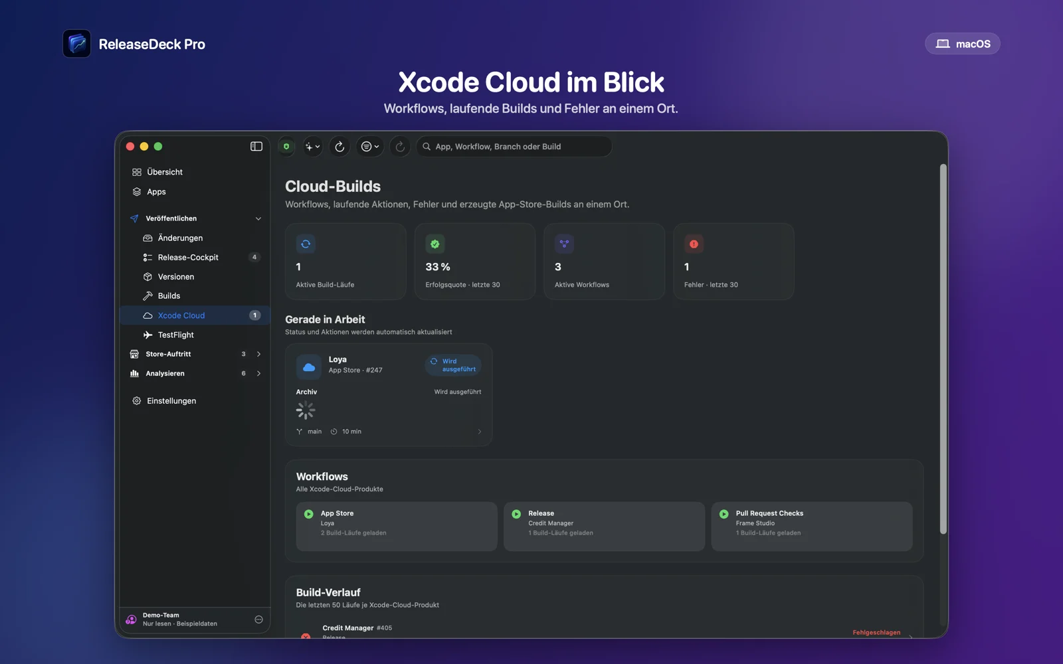
Task: Click the 33 % Erfolgsquote value
Action: (x=438, y=267)
